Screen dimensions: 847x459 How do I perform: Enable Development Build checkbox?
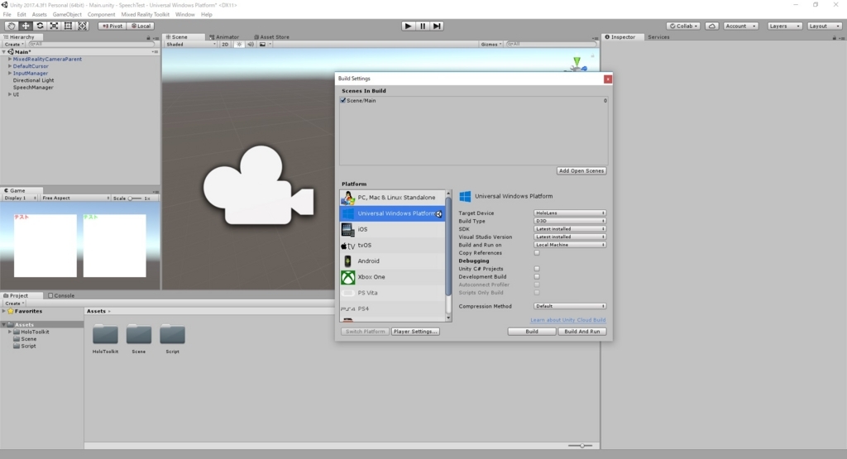click(x=537, y=276)
